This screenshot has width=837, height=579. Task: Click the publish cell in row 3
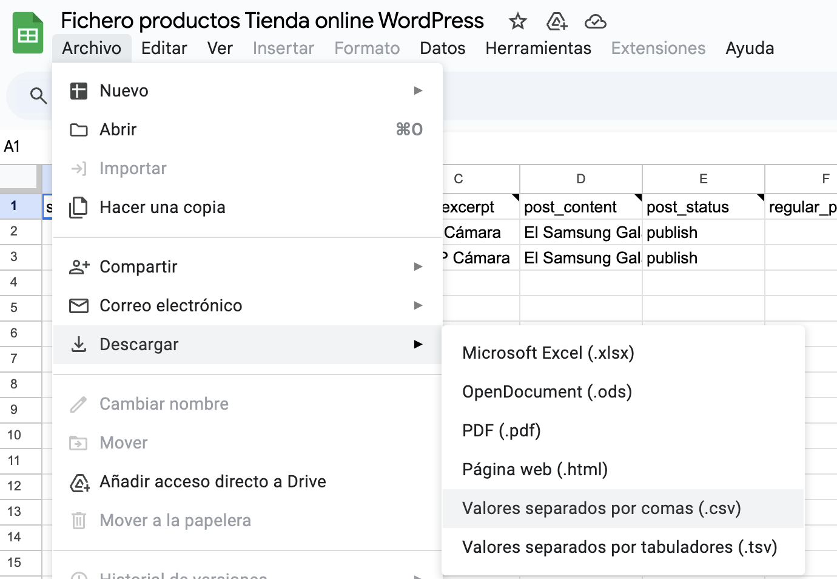click(x=704, y=258)
